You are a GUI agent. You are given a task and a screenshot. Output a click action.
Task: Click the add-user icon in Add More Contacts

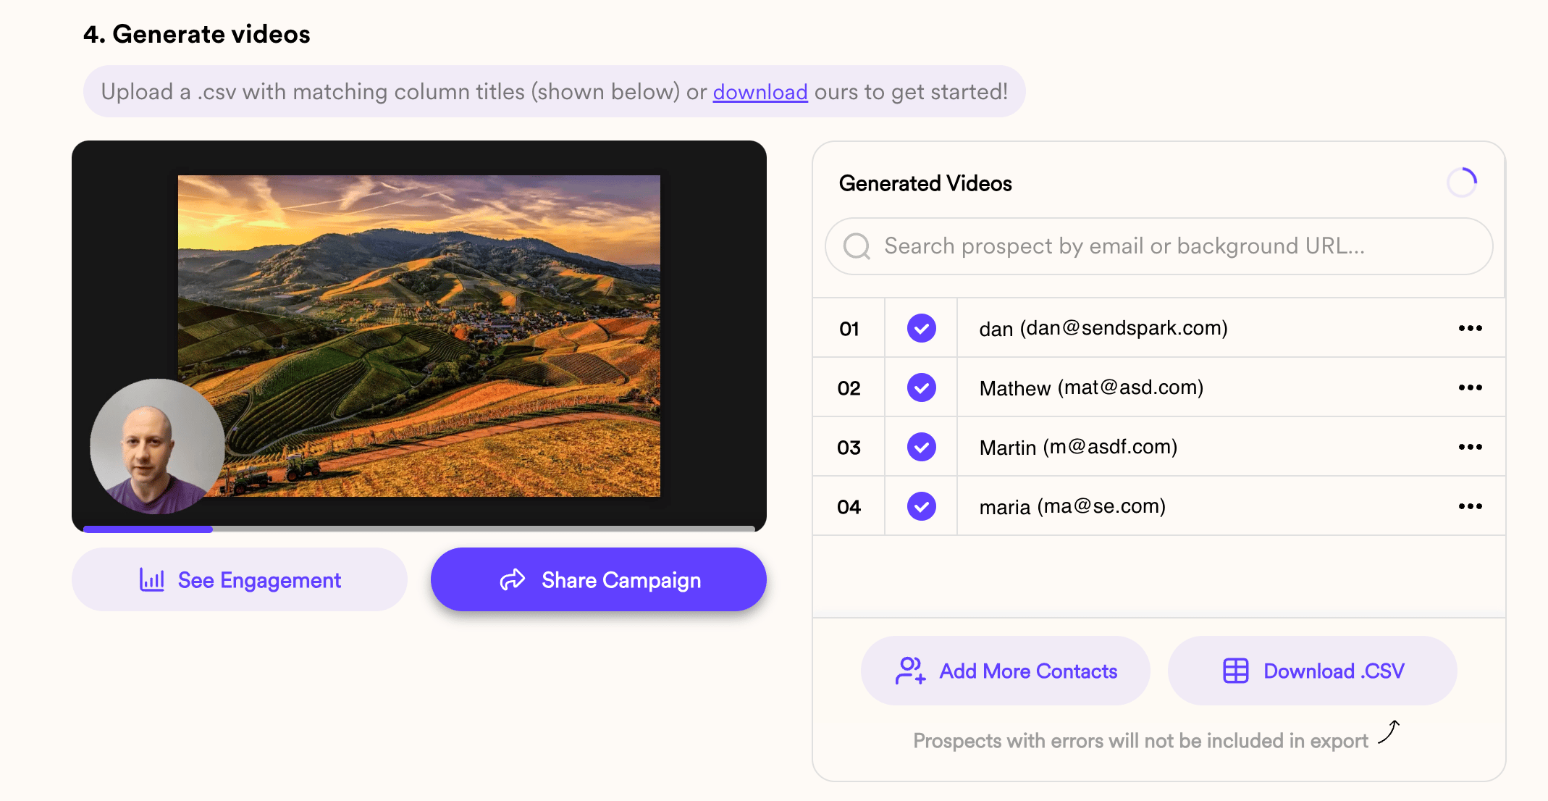[910, 671]
